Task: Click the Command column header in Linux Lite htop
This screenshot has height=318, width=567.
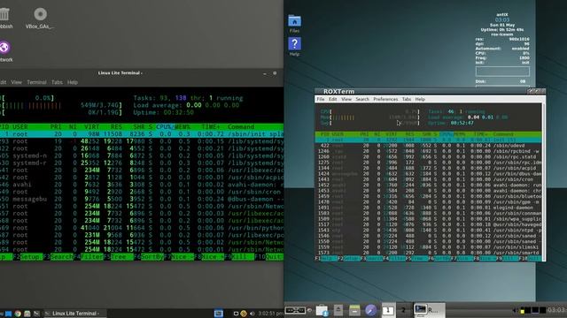Action: tap(241, 127)
